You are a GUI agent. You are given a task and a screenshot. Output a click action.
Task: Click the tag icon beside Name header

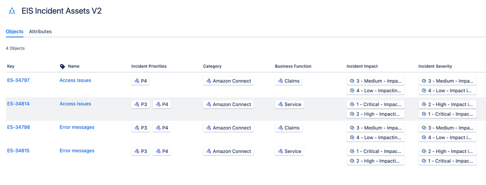click(x=62, y=66)
